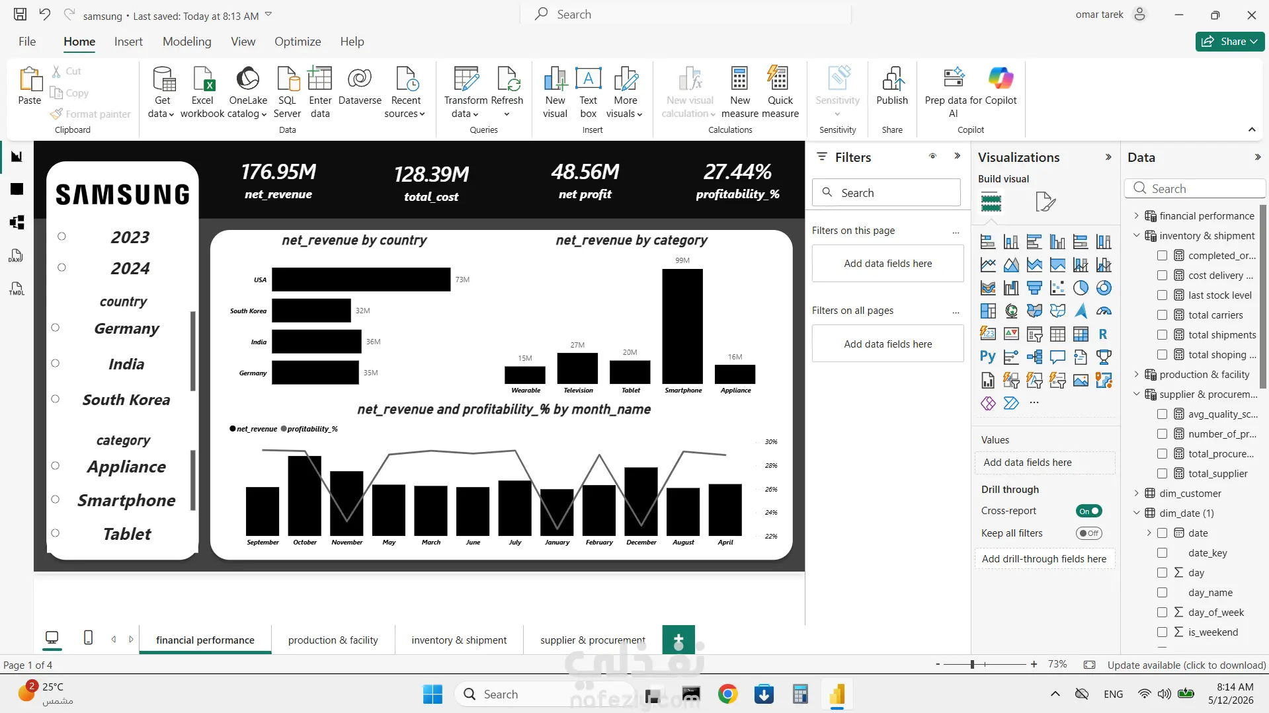
Task: Open the File menu
Action: (x=27, y=42)
